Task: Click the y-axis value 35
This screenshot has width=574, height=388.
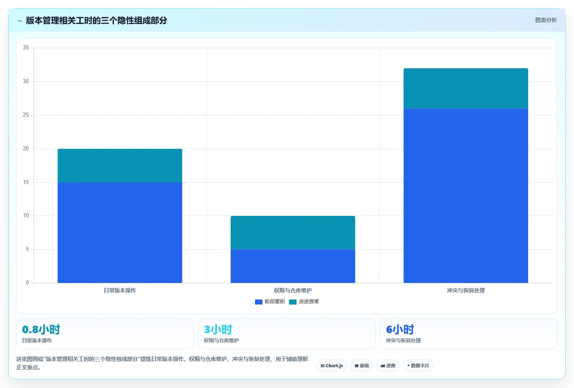Action: tap(26, 48)
